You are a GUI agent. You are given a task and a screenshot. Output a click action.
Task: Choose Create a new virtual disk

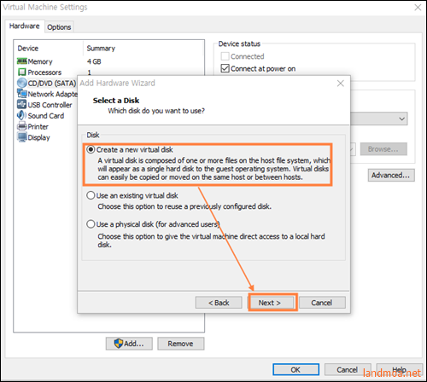click(91, 149)
